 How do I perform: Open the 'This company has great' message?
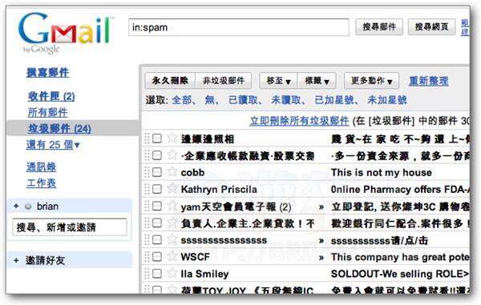pyautogui.click(x=400, y=257)
